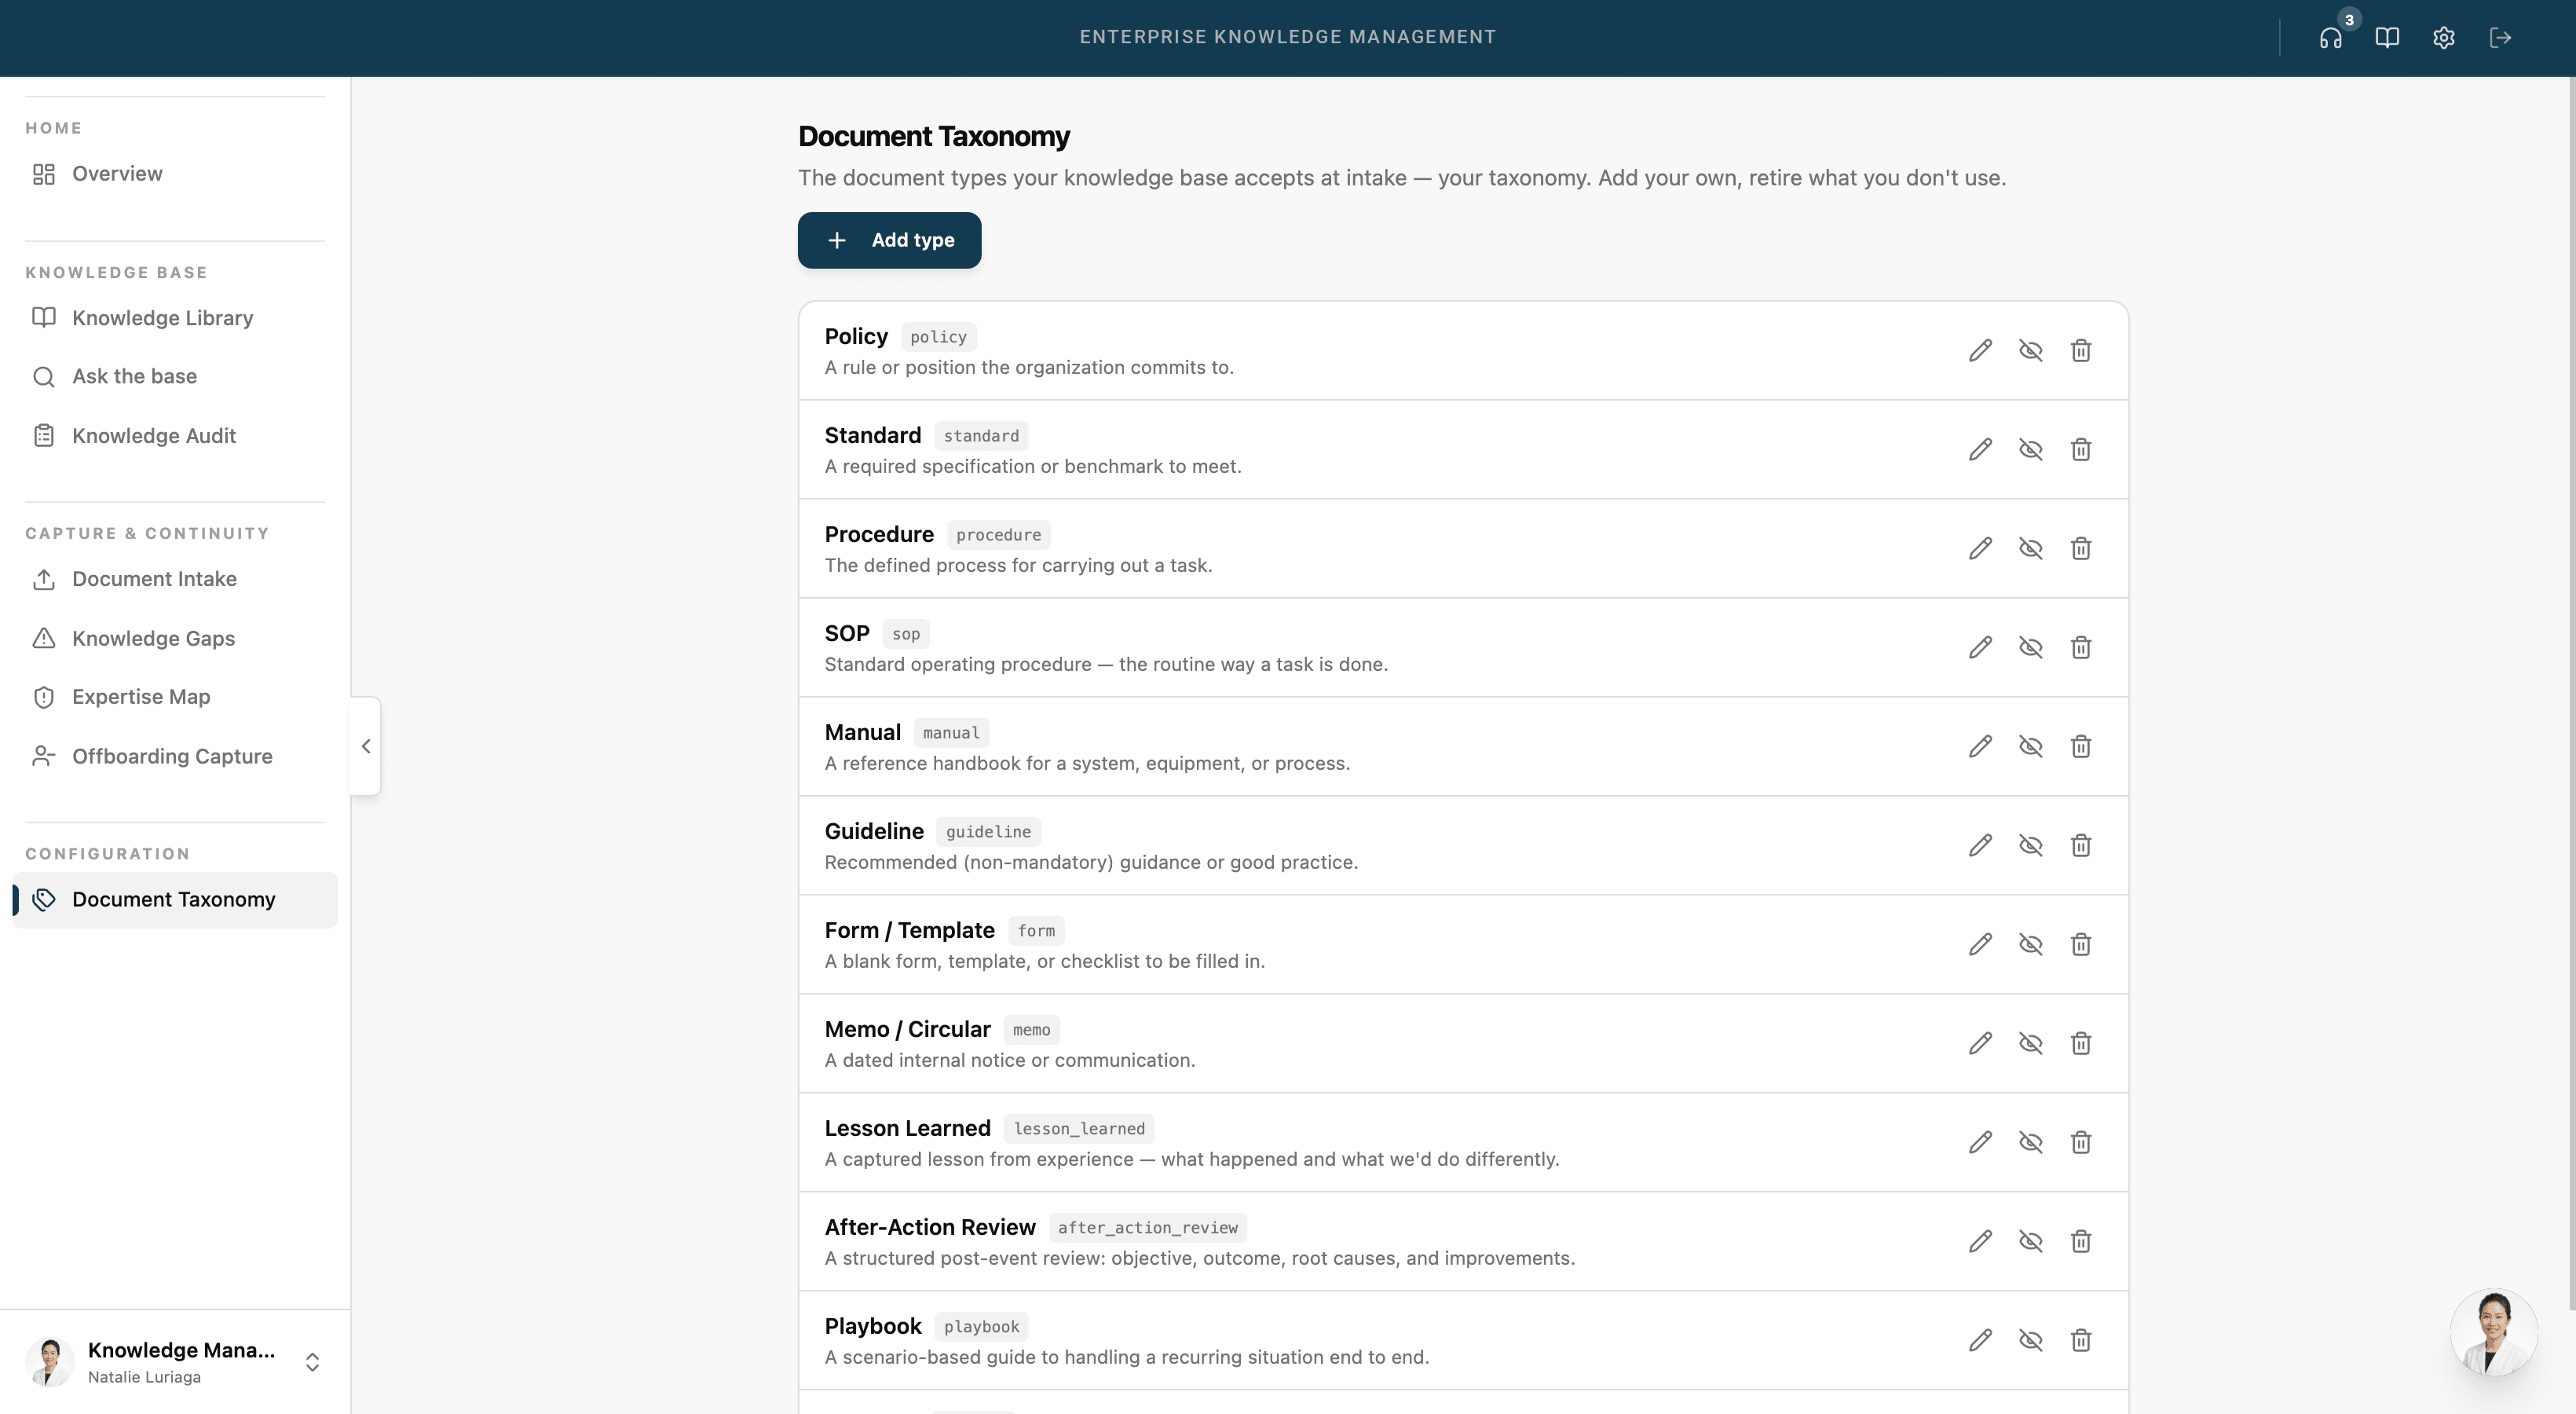Open the settings gear in header
The width and height of the screenshot is (2576, 1414).
[x=2443, y=38]
